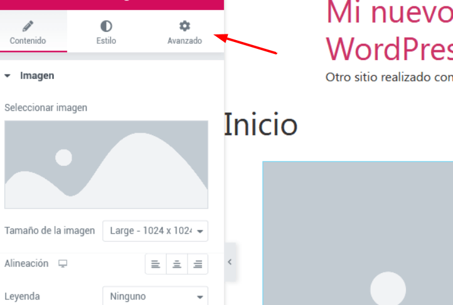
Task: Open the Leyenda dropdown
Action: pyautogui.click(x=155, y=296)
